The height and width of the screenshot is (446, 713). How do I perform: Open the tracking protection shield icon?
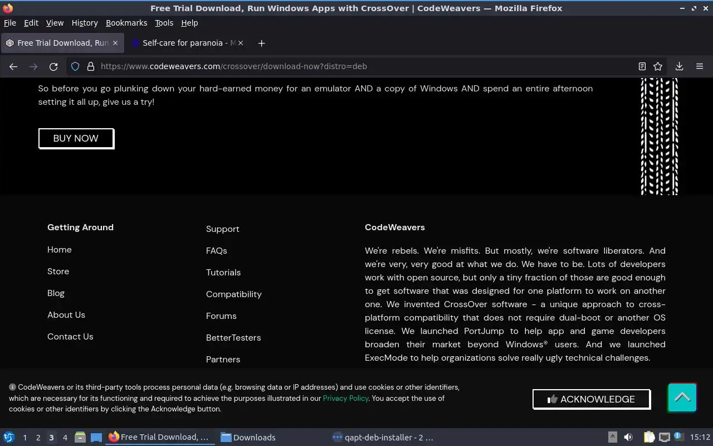click(x=75, y=66)
